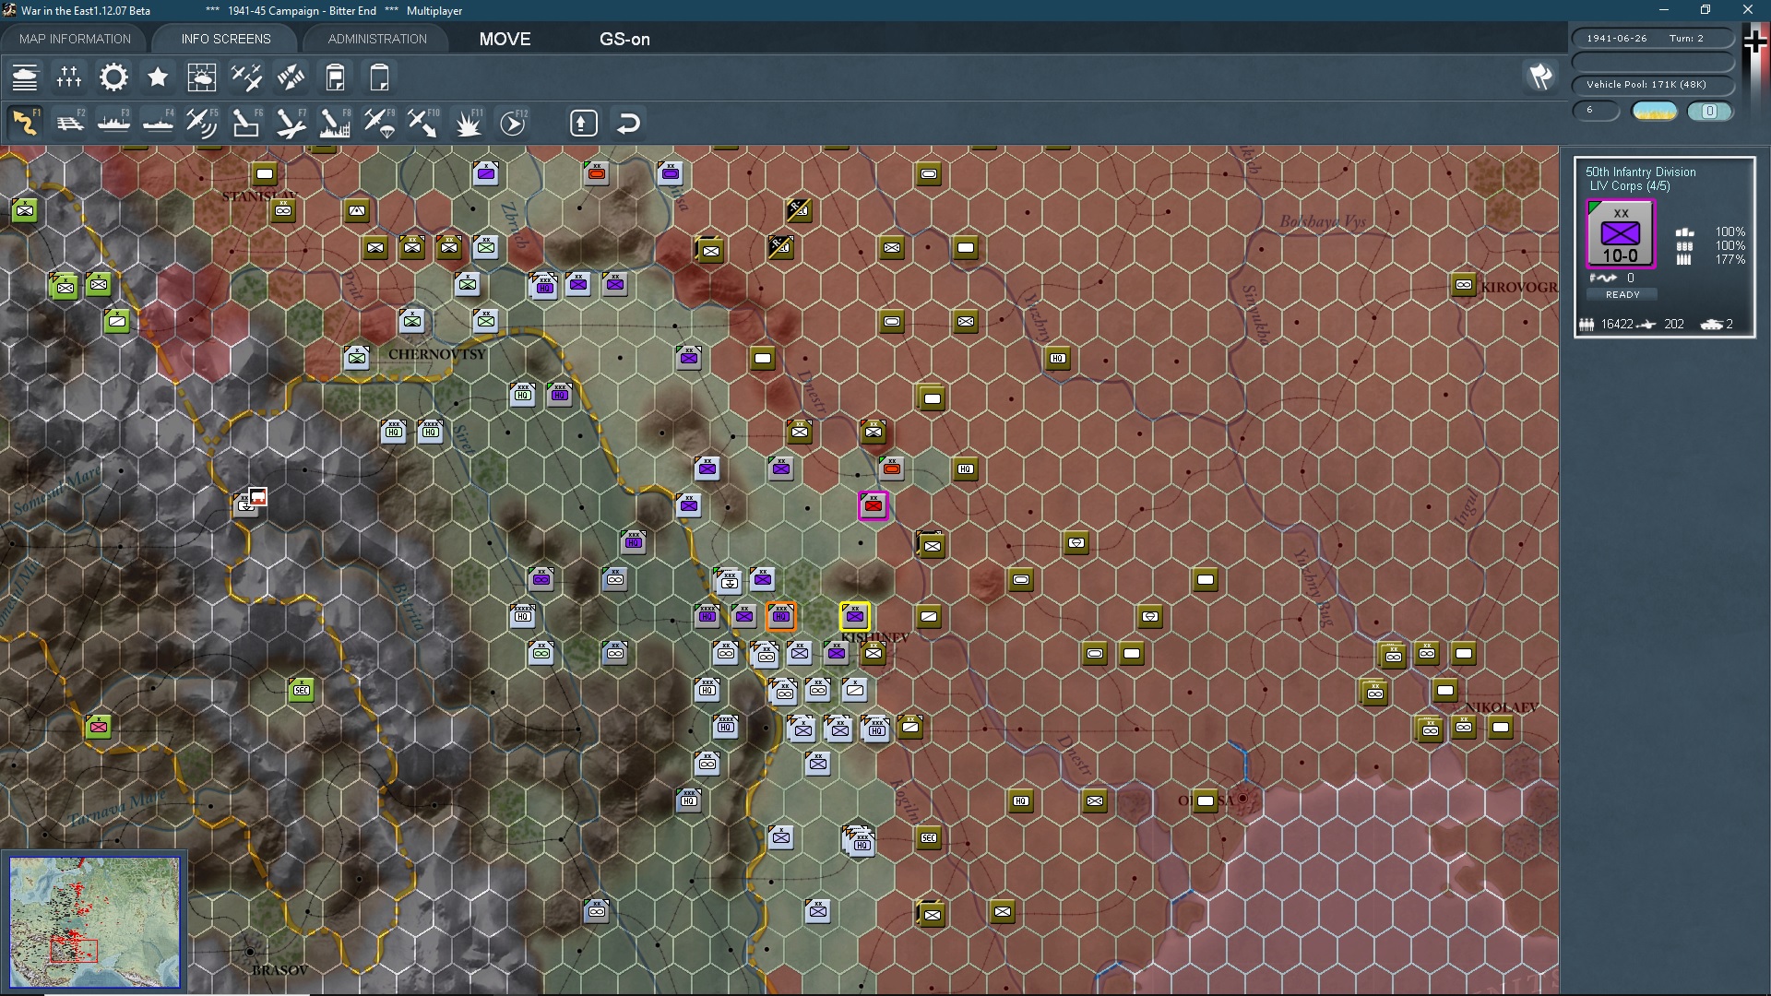Viewport: 1771px width, 996px height.
Task: Select Rail Move mode F2 icon
Action: click(x=70, y=123)
